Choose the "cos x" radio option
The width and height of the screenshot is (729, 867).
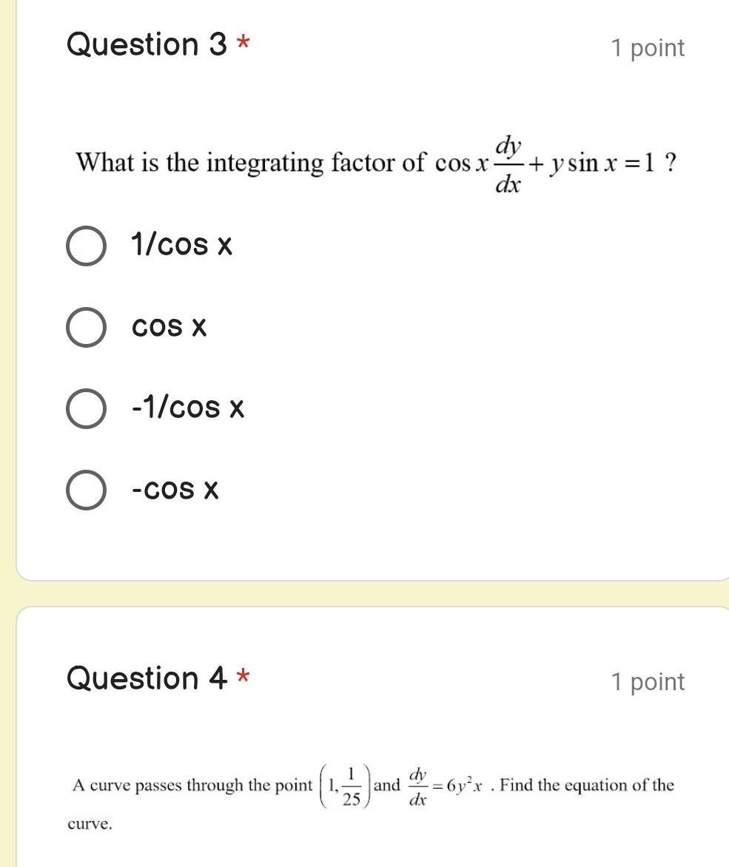pos(87,328)
